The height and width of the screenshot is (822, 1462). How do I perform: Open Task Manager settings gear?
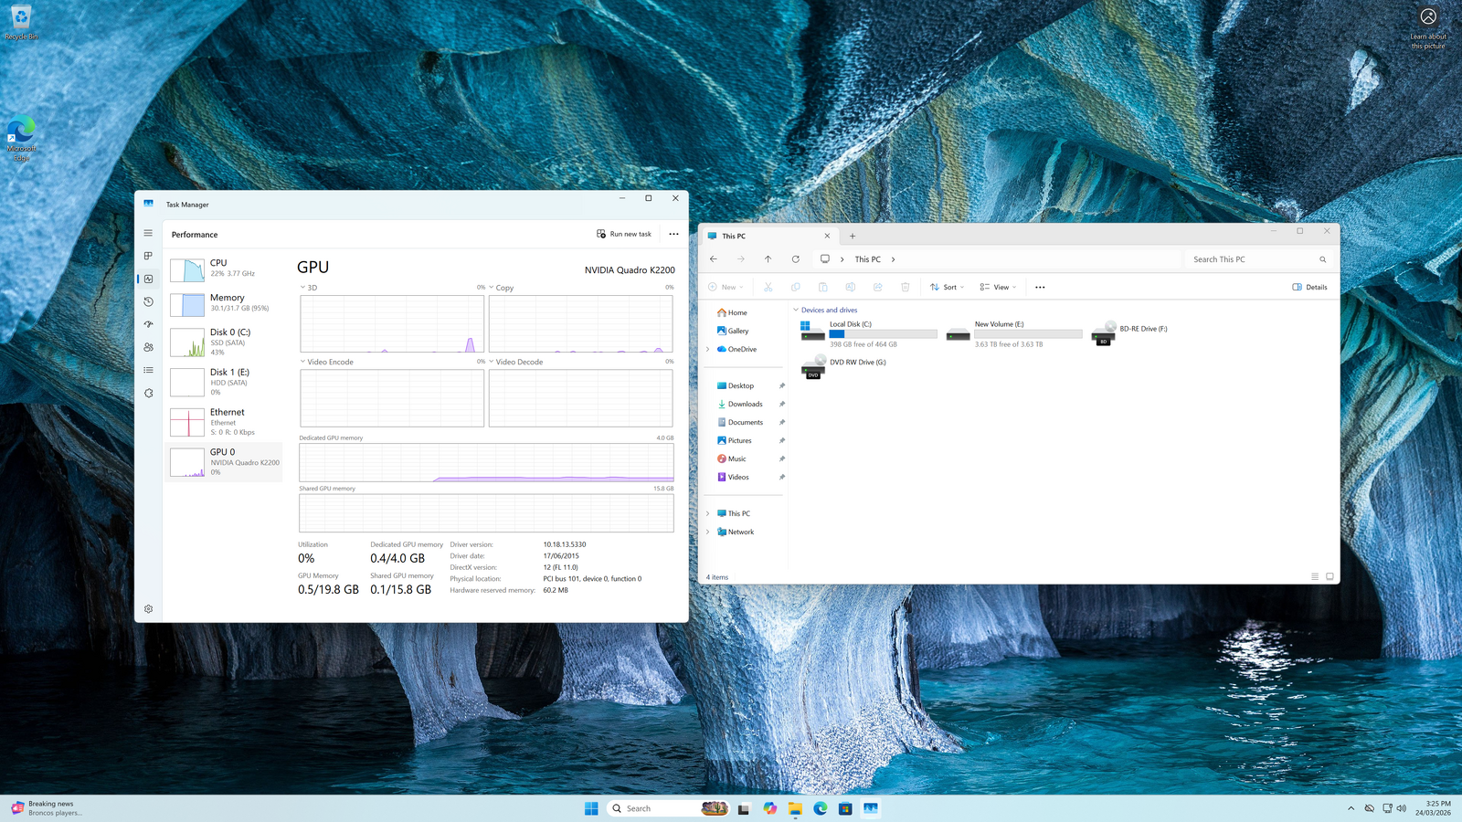(x=148, y=609)
